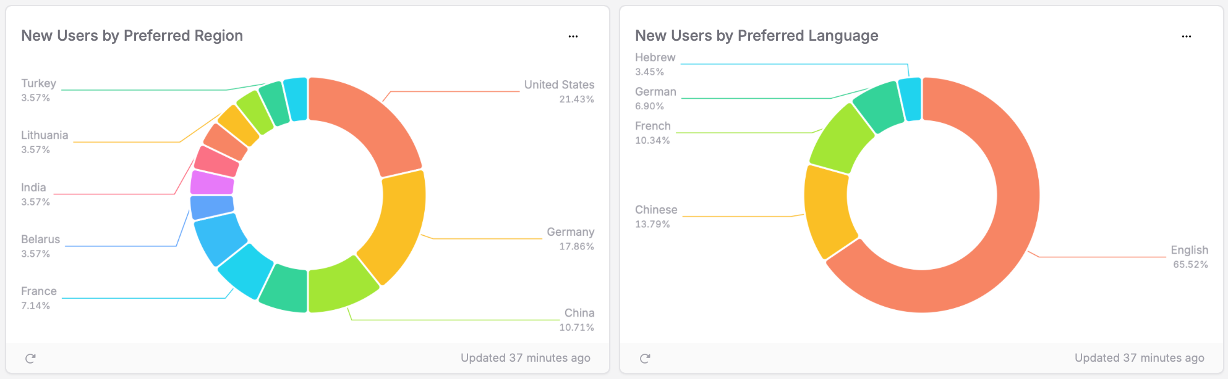The width and height of the screenshot is (1228, 379).
Task: Click the United States label
Action: 559,85
